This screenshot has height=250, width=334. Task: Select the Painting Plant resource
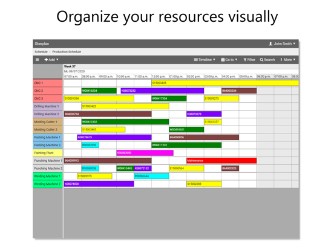(x=48, y=153)
